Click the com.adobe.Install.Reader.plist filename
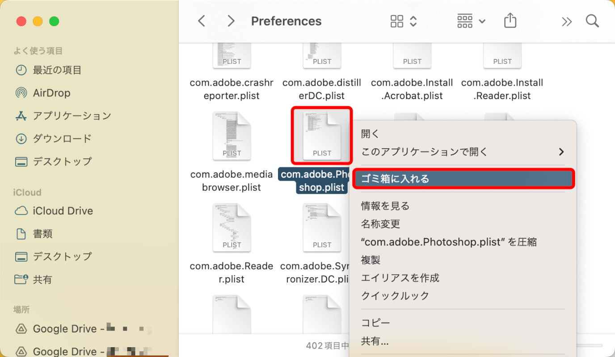Image resolution: width=615 pixels, height=357 pixels. [502, 89]
